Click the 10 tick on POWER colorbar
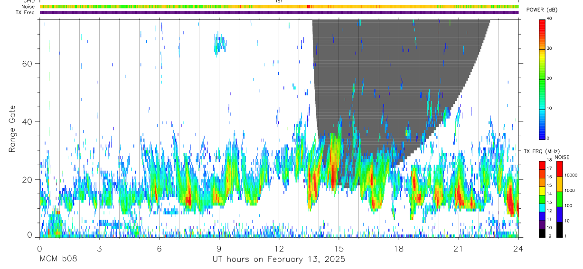The image size is (583, 269). point(549,108)
